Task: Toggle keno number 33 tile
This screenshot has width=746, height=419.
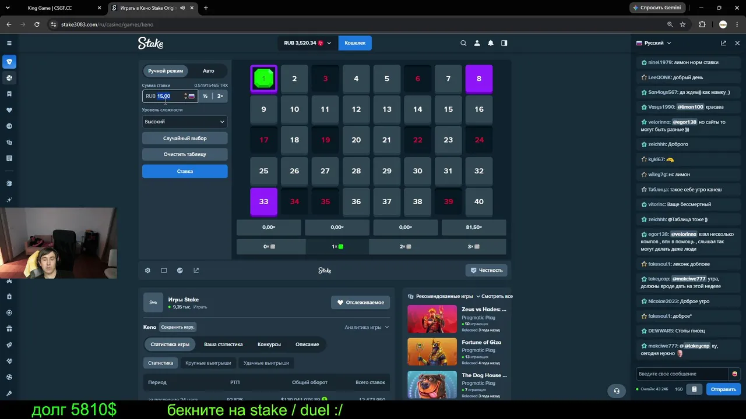Action: pyautogui.click(x=263, y=201)
